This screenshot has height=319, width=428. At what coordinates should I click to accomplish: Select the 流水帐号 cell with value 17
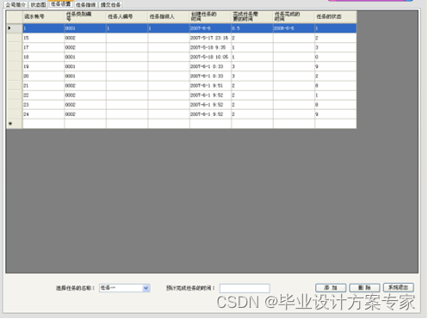[x=43, y=47]
